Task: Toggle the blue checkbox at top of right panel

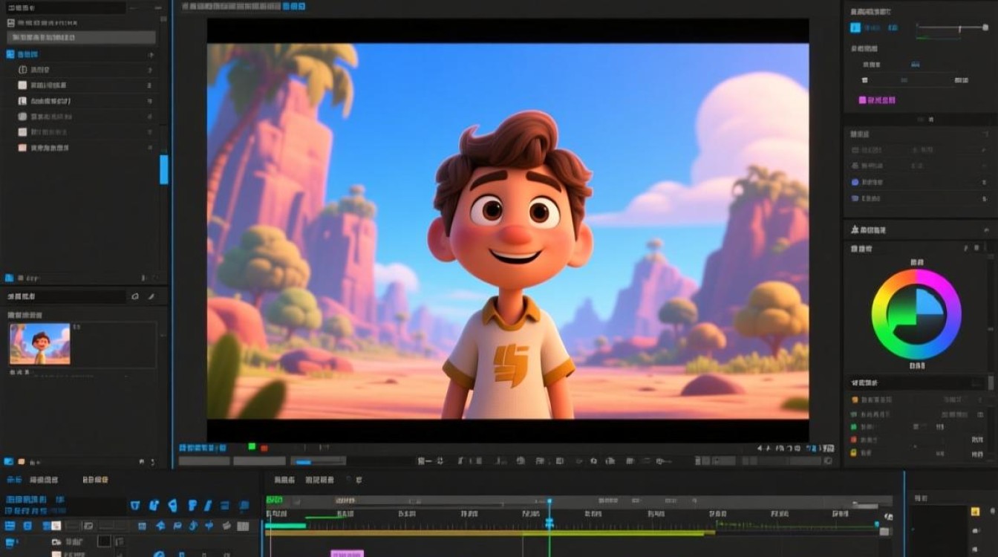Action: pyautogui.click(x=855, y=27)
